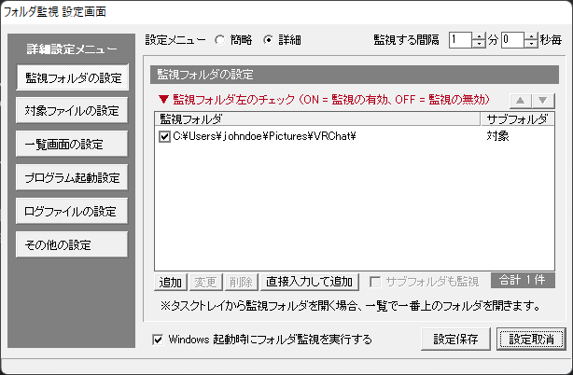Move monitored folder up with arrow button

click(521, 101)
